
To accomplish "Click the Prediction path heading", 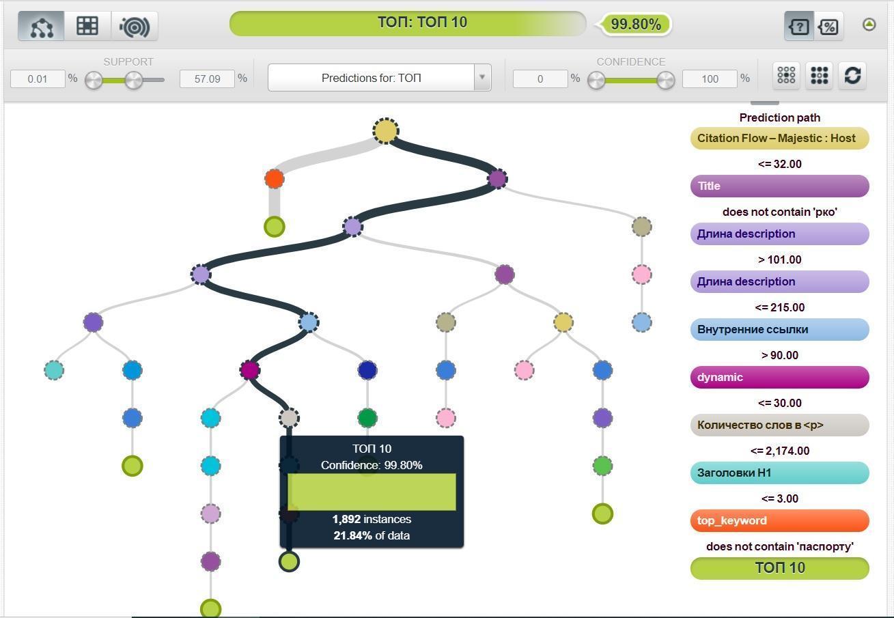I will (780, 117).
